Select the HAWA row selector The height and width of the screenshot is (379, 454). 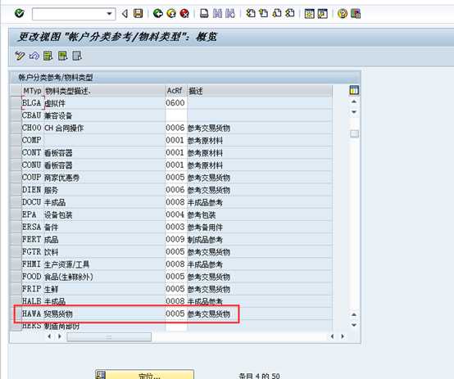(x=16, y=314)
